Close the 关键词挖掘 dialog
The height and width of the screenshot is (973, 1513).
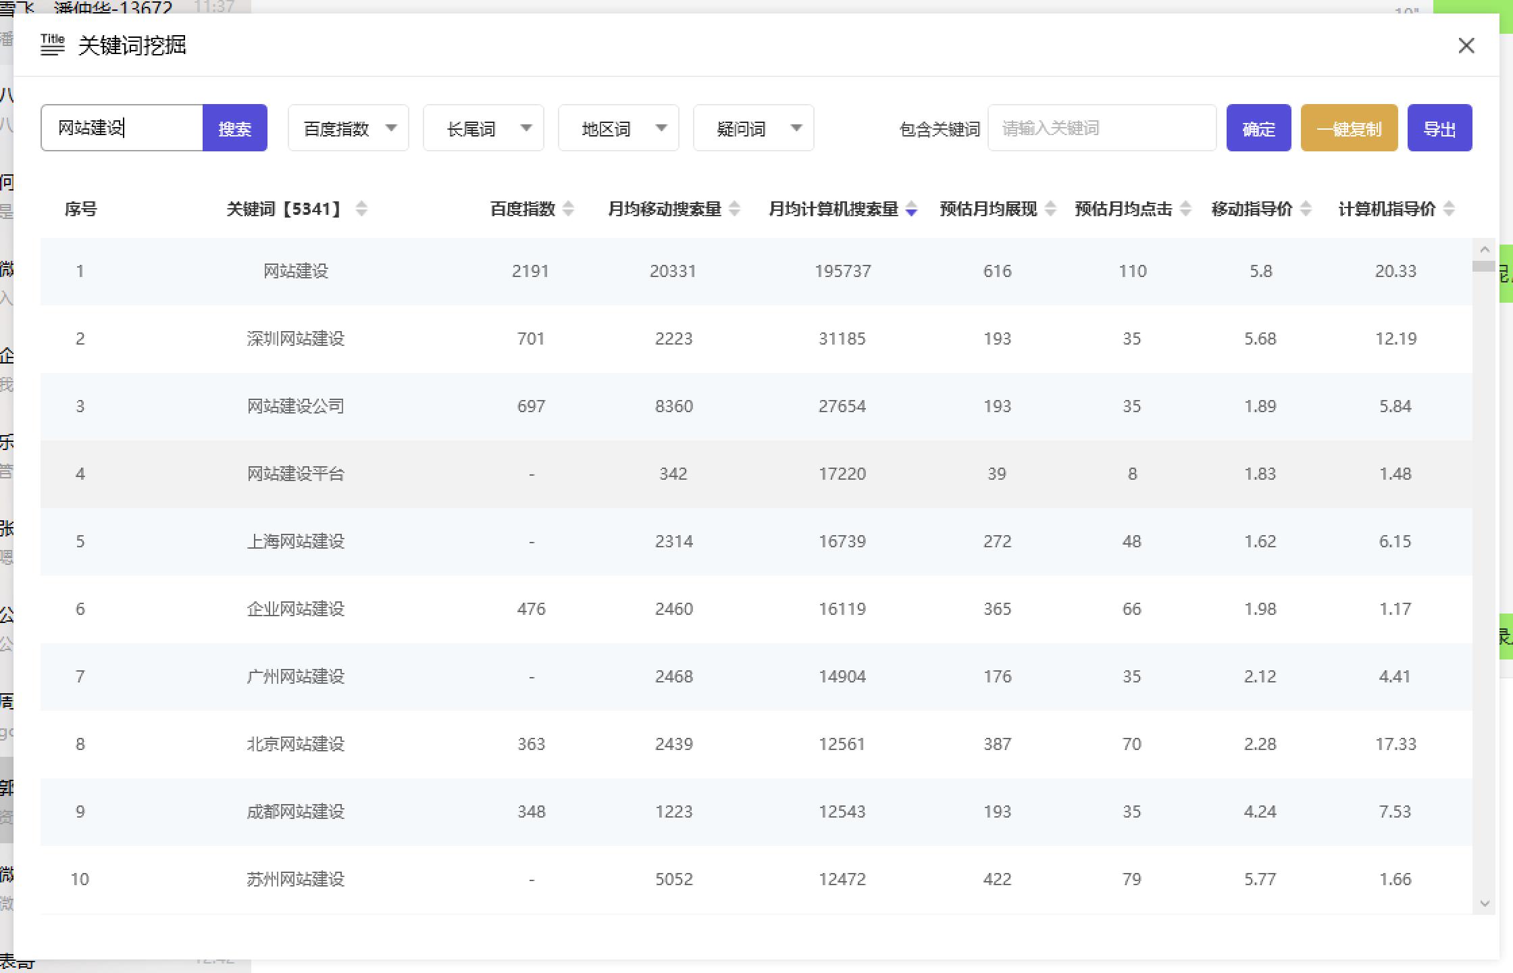(1466, 46)
